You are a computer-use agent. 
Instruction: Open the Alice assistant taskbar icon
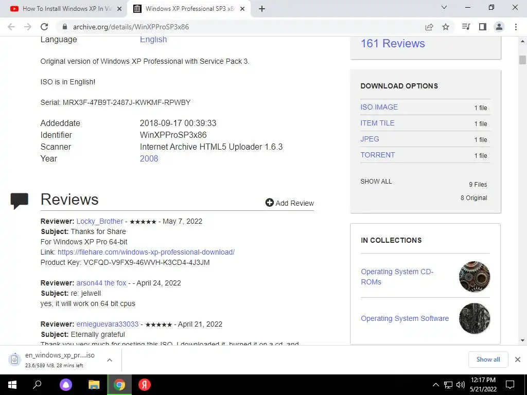click(x=66, y=385)
